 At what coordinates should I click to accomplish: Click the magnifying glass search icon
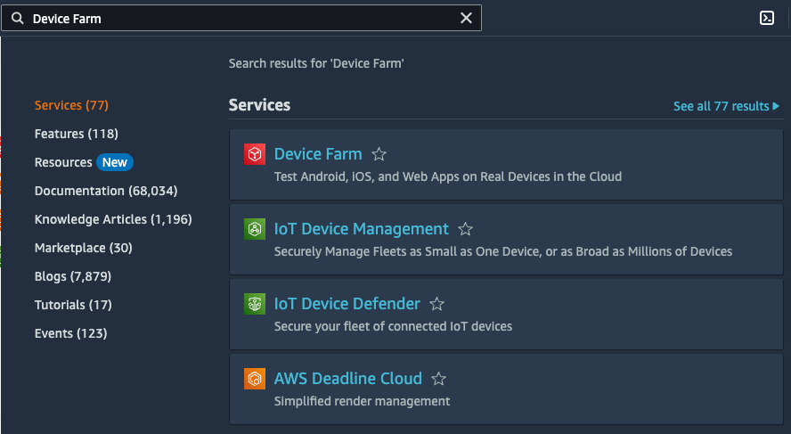click(x=17, y=18)
